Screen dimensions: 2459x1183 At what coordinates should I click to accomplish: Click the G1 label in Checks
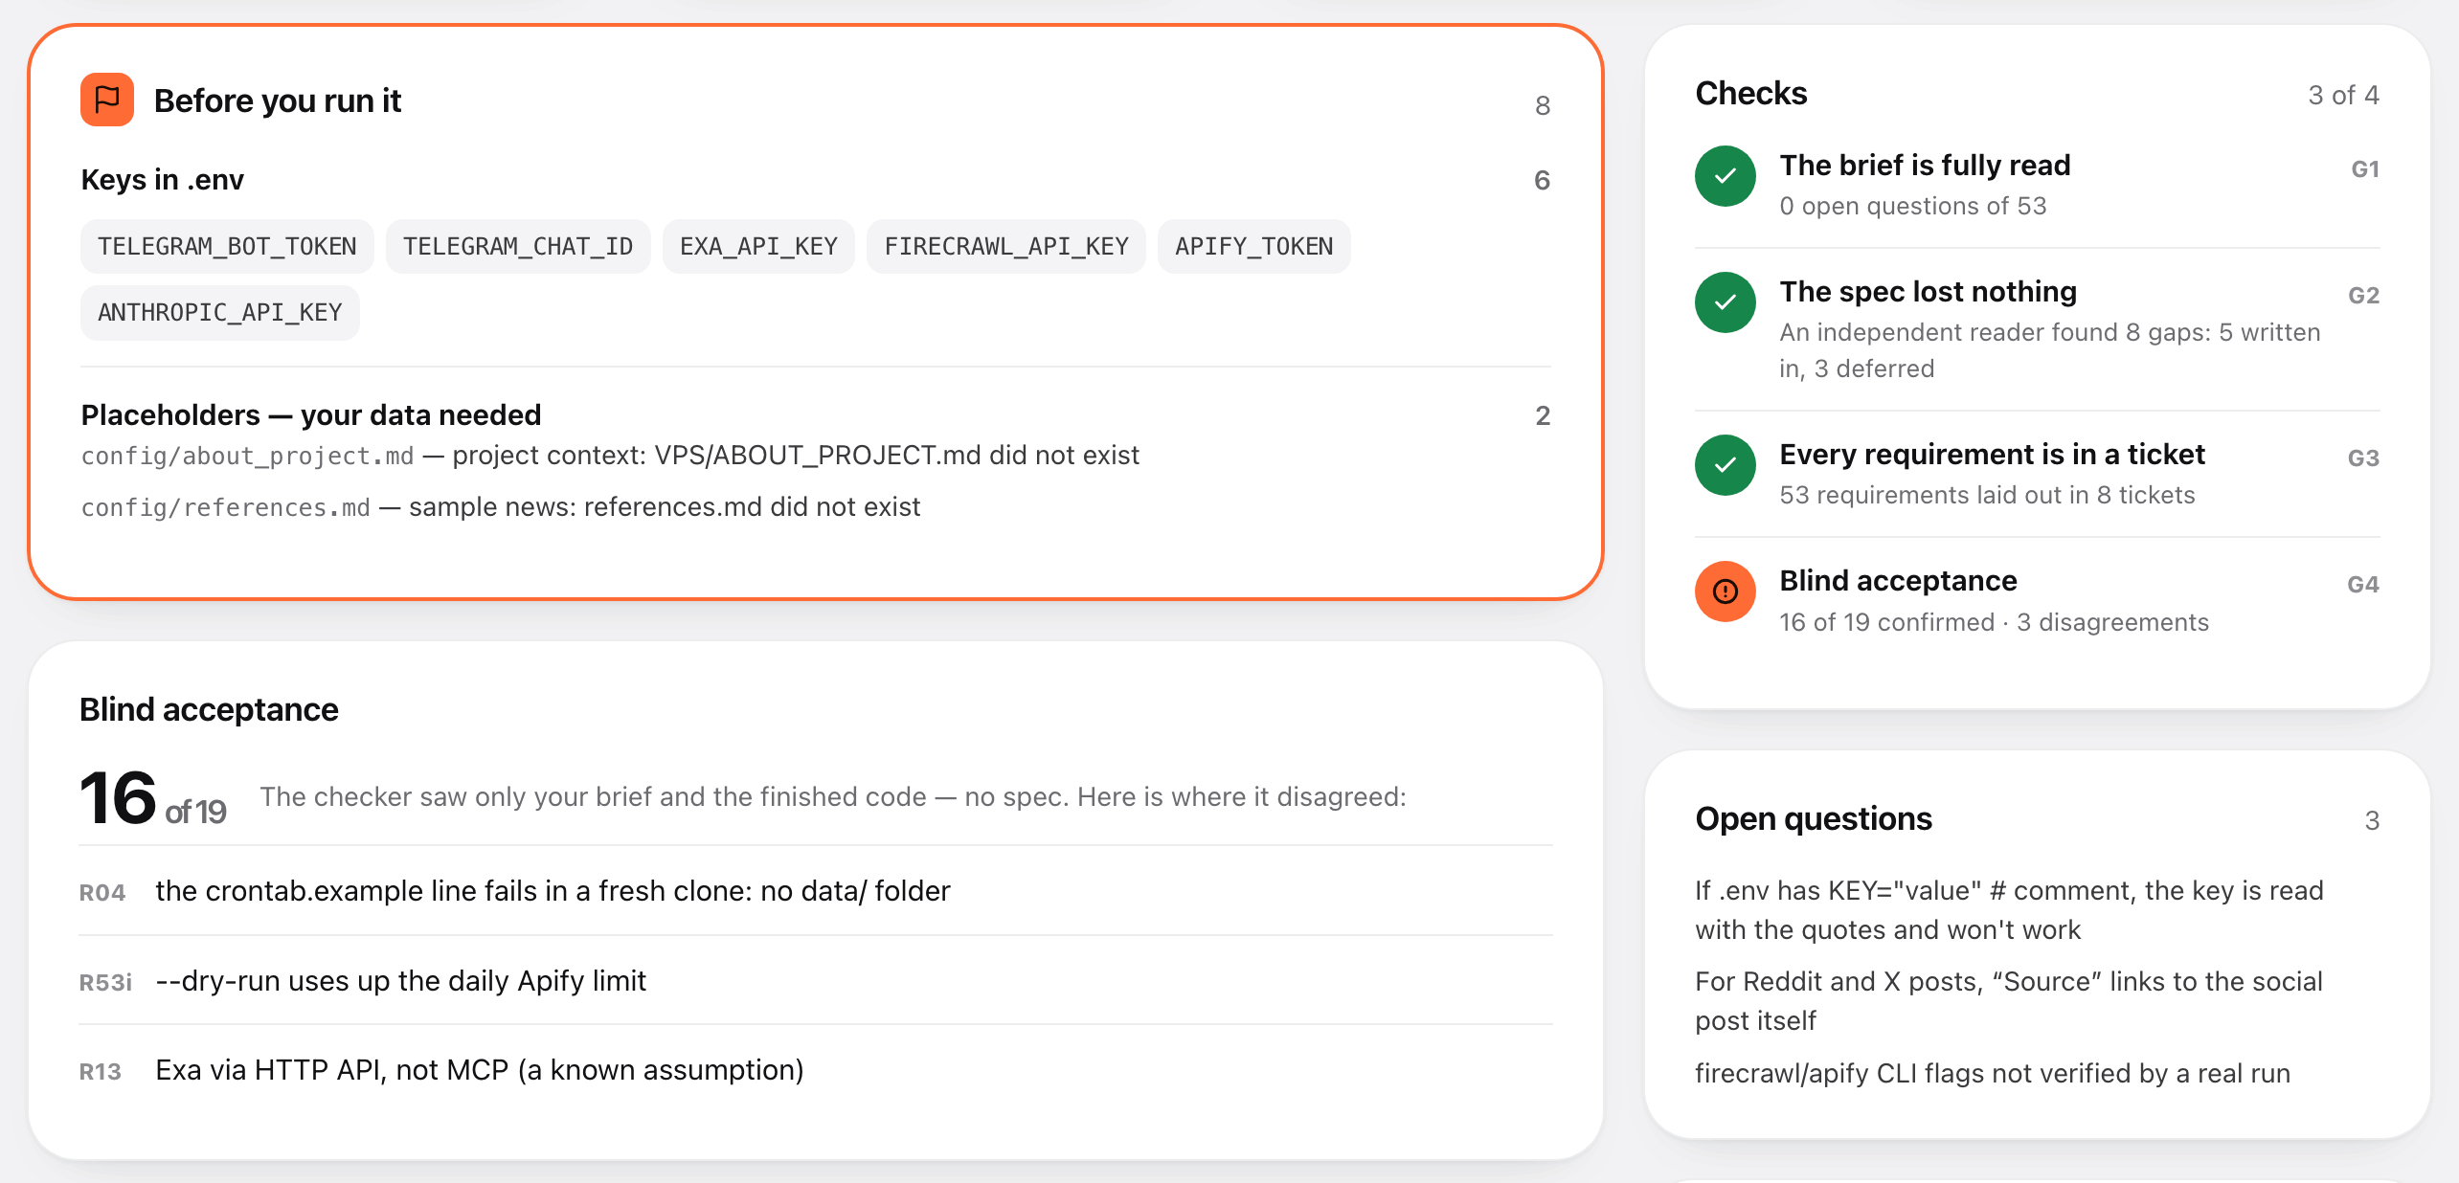tap(2365, 169)
